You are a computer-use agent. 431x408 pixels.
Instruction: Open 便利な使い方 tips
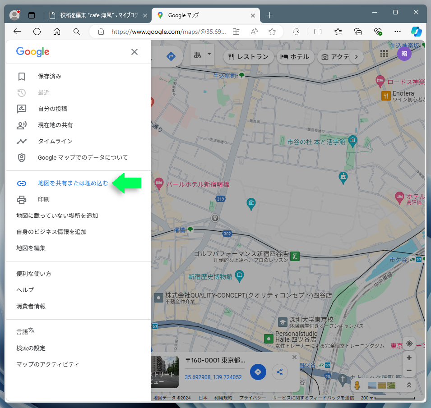(x=34, y=274)
